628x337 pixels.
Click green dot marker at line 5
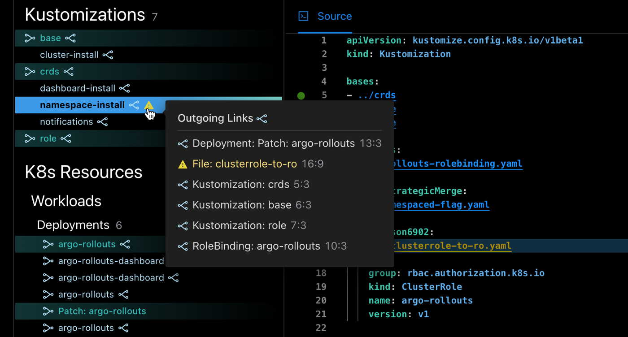[x=301, y=95]
